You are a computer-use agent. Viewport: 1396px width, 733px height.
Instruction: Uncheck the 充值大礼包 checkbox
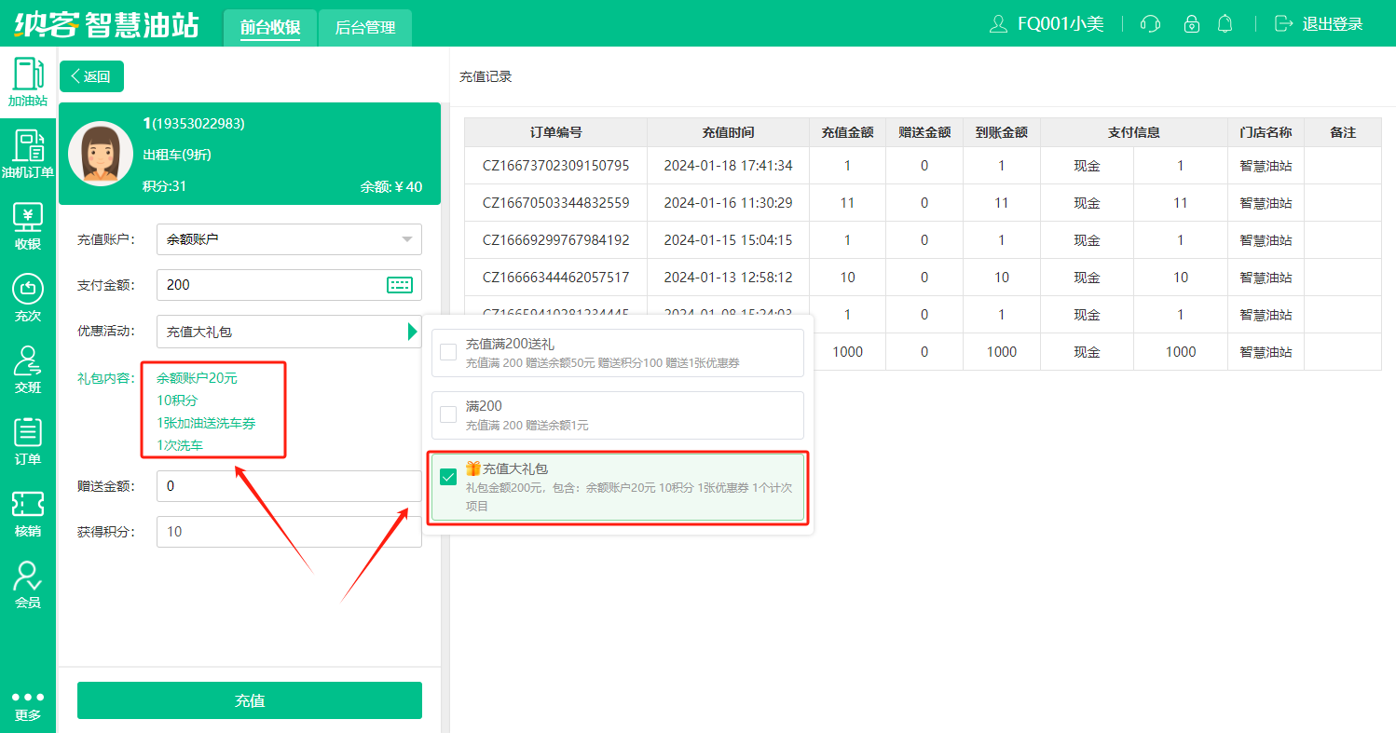[x=448, y=477]
